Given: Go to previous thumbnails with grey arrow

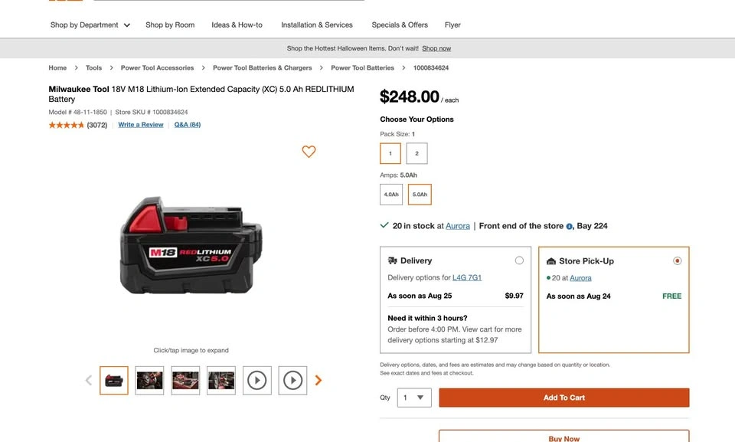Looking at the screenshot, I should point(89,380).
